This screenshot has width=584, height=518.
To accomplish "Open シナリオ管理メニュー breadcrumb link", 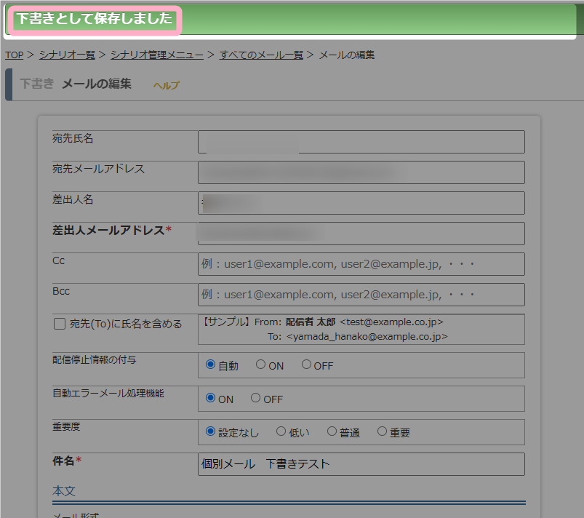I will [157, 55].
